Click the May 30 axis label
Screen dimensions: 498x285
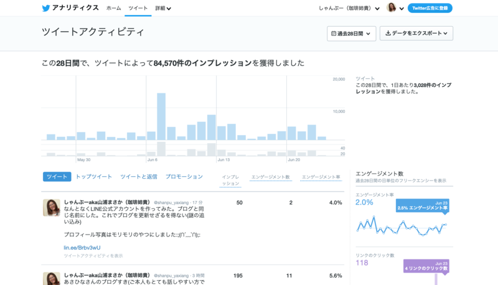84,160
